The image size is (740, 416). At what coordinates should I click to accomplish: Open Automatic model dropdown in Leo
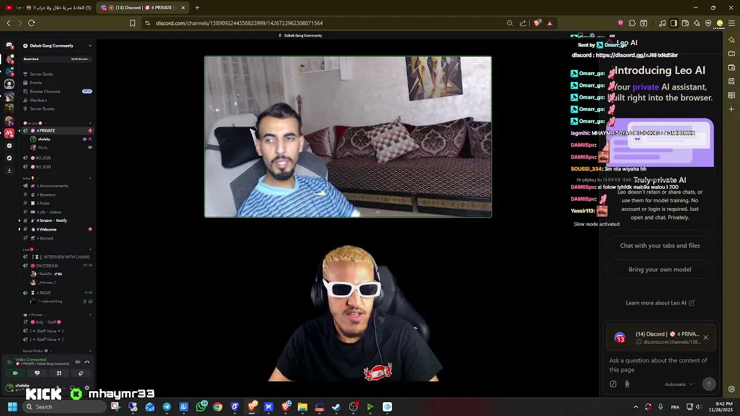click(679, 384)
